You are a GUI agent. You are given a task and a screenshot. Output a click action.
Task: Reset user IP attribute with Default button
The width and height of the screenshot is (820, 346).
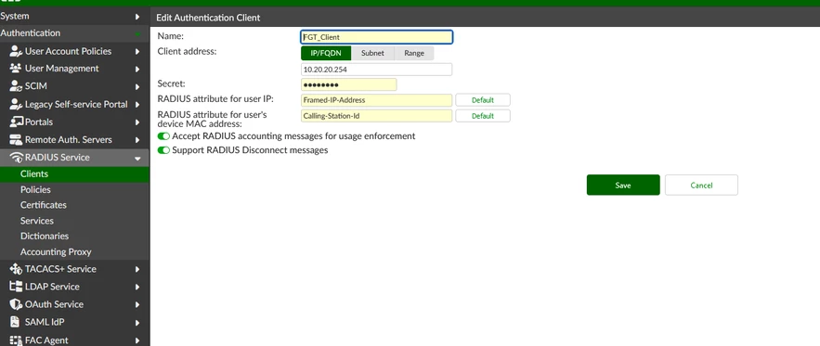[x=482, y=100]
